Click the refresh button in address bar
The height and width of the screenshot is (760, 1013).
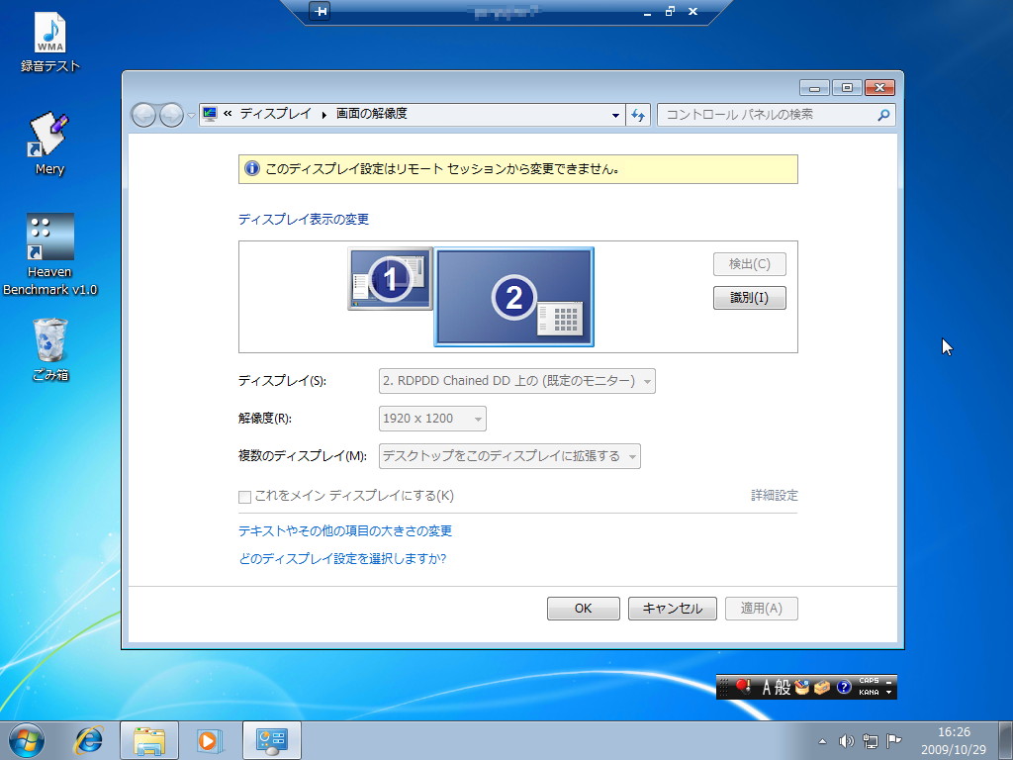click(x=638, y=115)
